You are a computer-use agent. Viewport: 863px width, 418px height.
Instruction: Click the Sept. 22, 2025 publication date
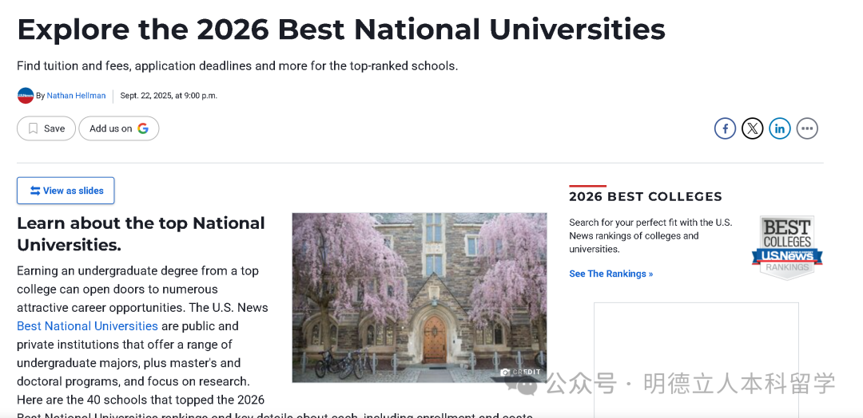pyautogui.click(x=169, y=96)
